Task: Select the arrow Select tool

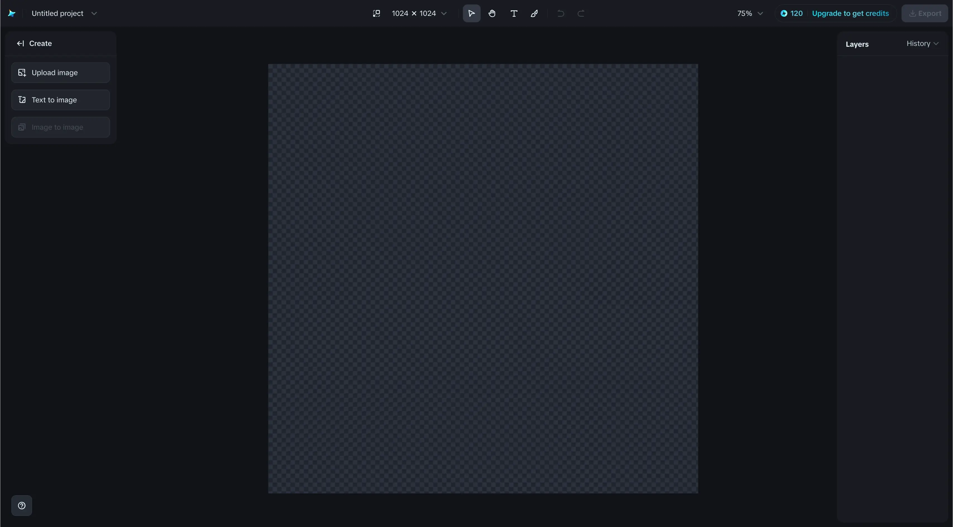Action: [x=471, y=13]
